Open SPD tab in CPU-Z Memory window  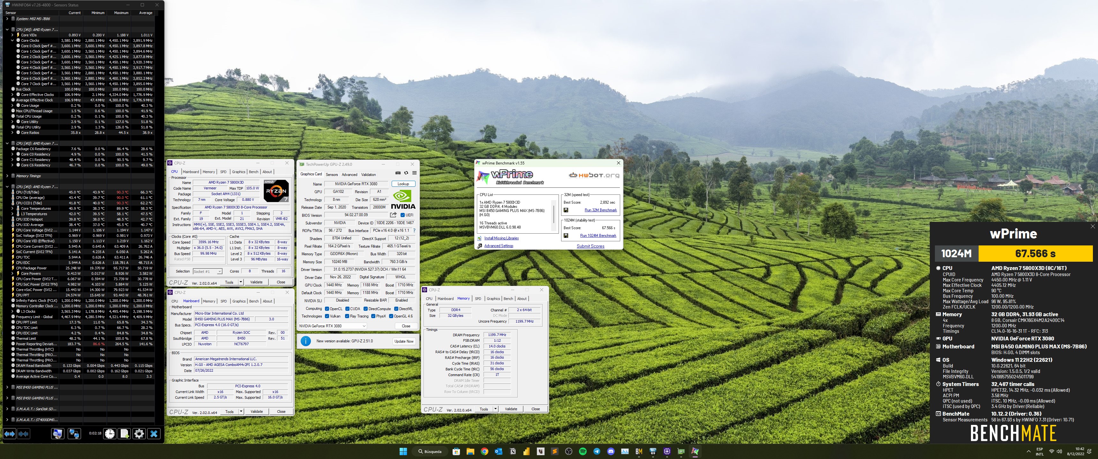click(478, 298)
